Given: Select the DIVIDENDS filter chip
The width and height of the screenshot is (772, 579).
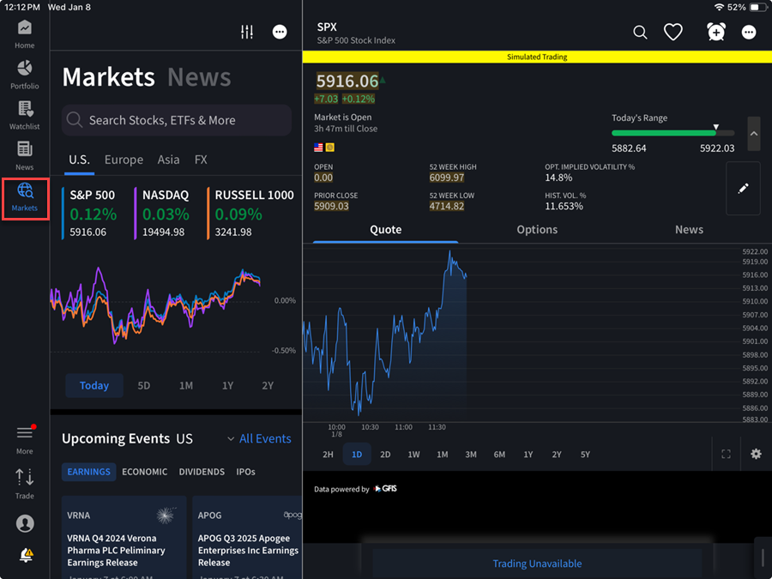Looking at the screenshot, I should 202,472.
